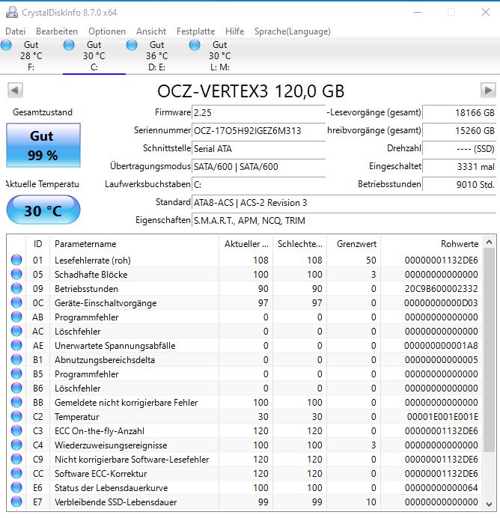Click status orb for 01 Lesefehlerrate row
The width and height of the screenshot is (500, 518).
tap(16, 260)
